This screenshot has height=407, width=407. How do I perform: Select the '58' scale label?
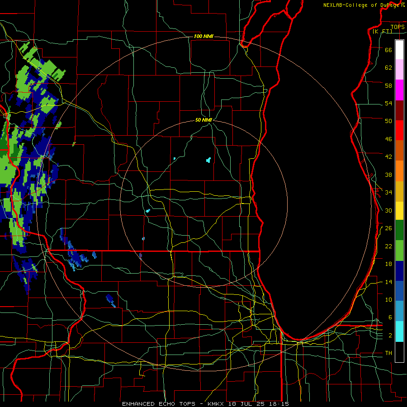(388, 85)
